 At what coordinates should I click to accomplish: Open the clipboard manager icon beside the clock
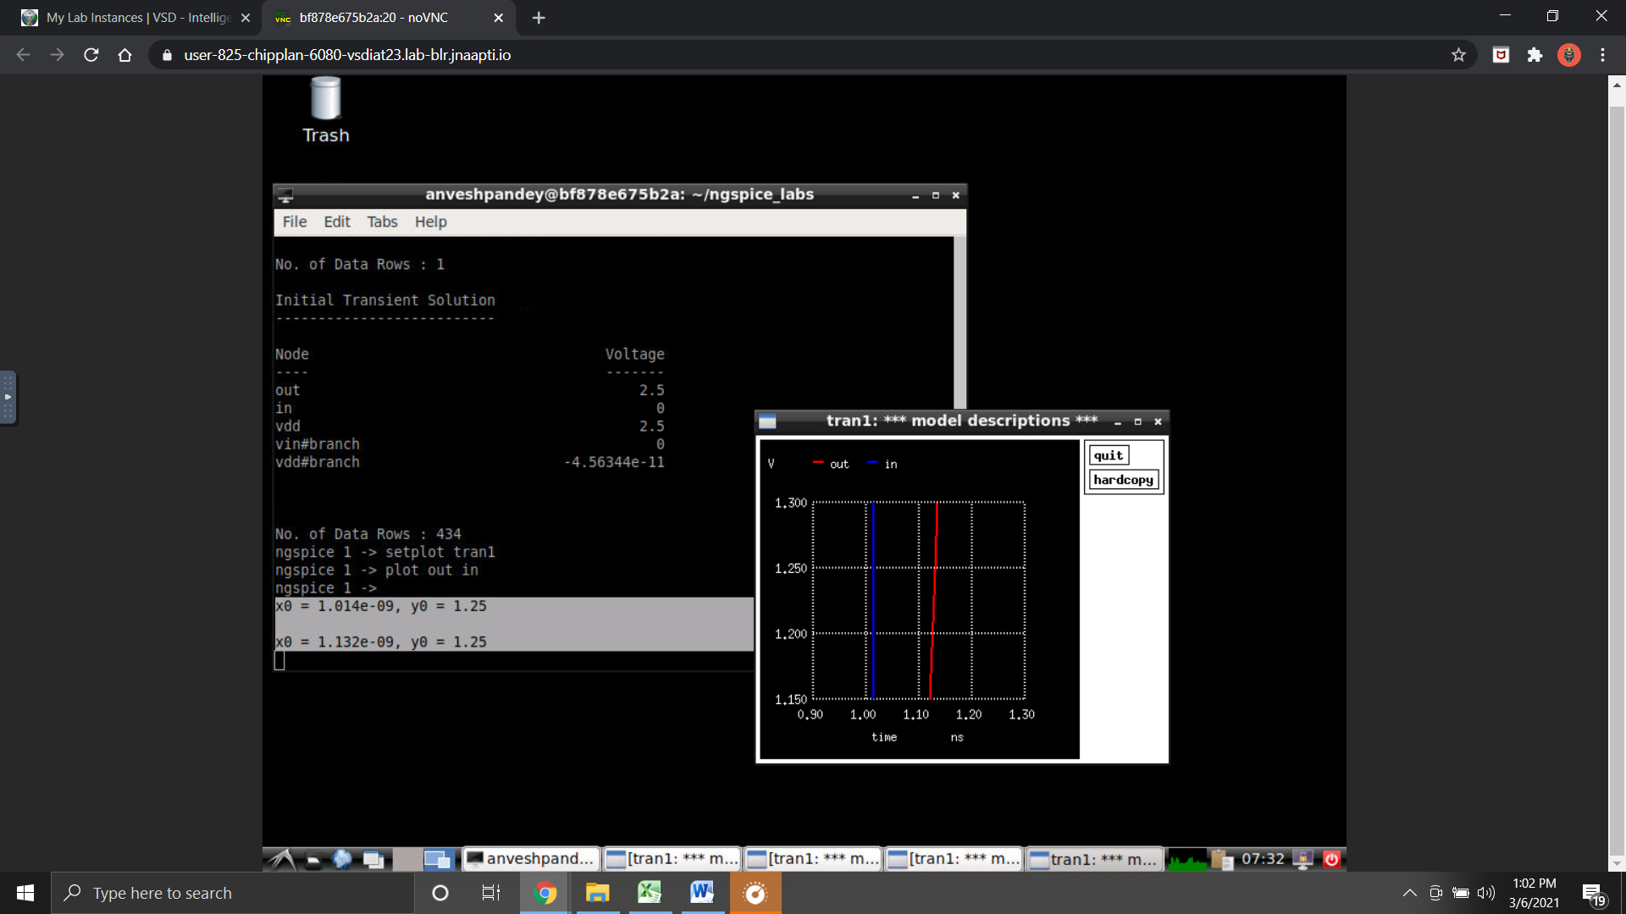1220,859
